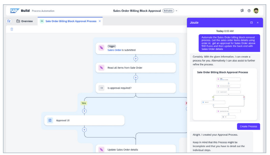The image size is (270, 155).
Task: Add a step under the Yes branch
Action: pos(84,111)
